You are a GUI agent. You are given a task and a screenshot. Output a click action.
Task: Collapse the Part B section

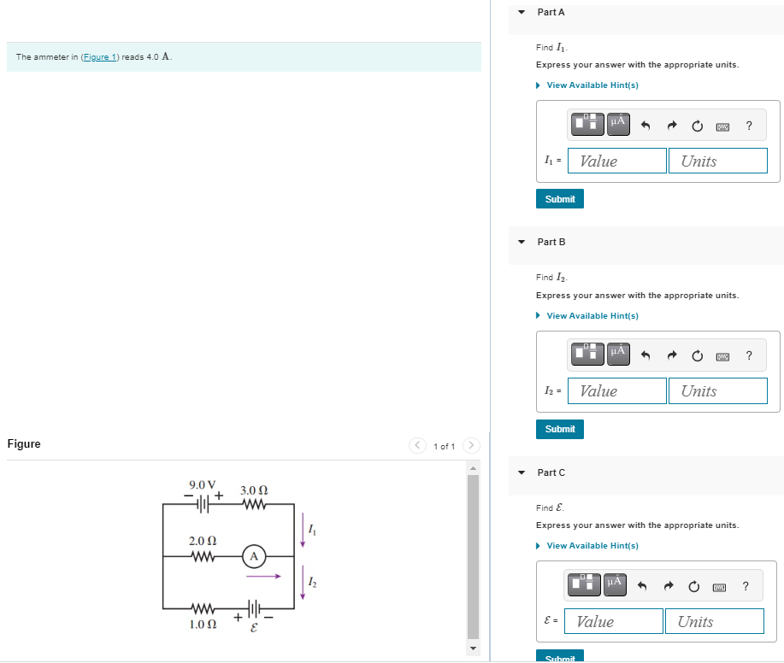521,242
